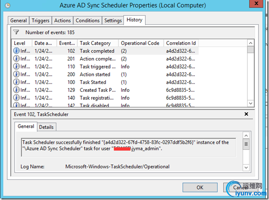The height and width of the screenshot is (200, 269).
Task: Sort by Operational Code column header
Action: 141,43
